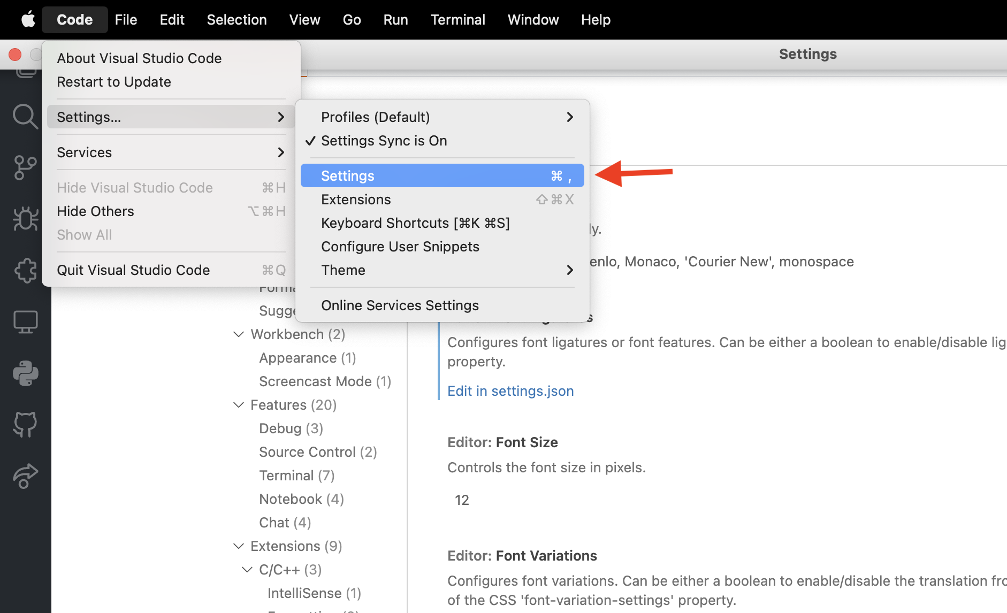The image size is (1007, 613).
Task: Open the Window menu
Action: [x=533, y=20]
